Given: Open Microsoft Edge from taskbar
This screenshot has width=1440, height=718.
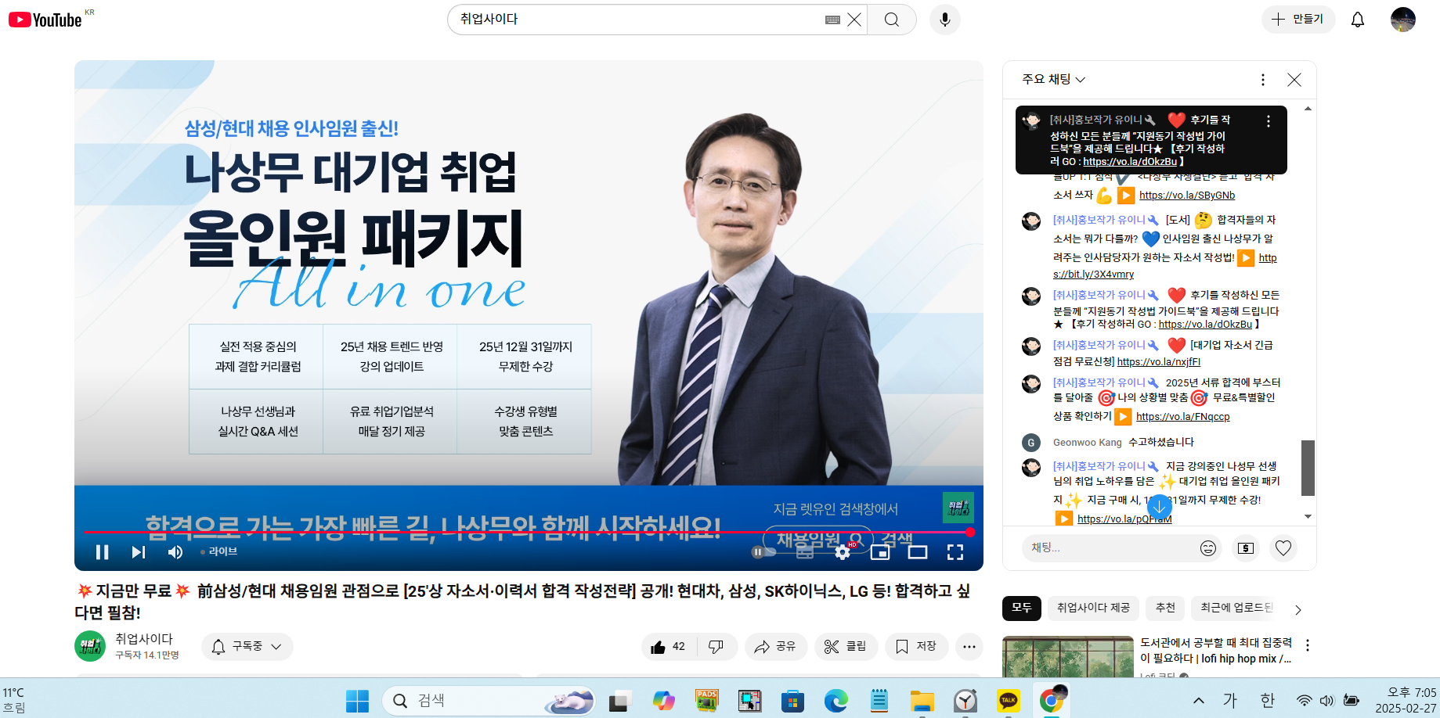Looking at the screenshot, I should click(836, 701).
